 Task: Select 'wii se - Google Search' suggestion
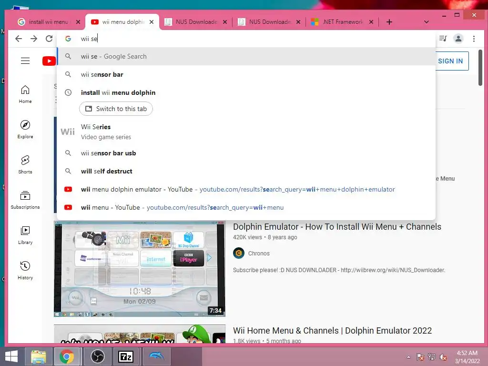(246, 56)
